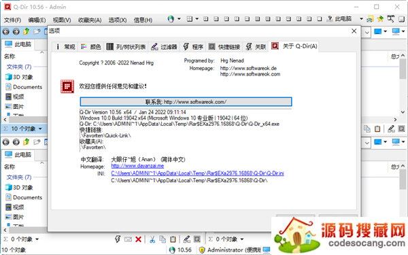
Task: Click the lightning run icon in the bottom toolbar
Action: pyautogui.click(x=118, y=239)
